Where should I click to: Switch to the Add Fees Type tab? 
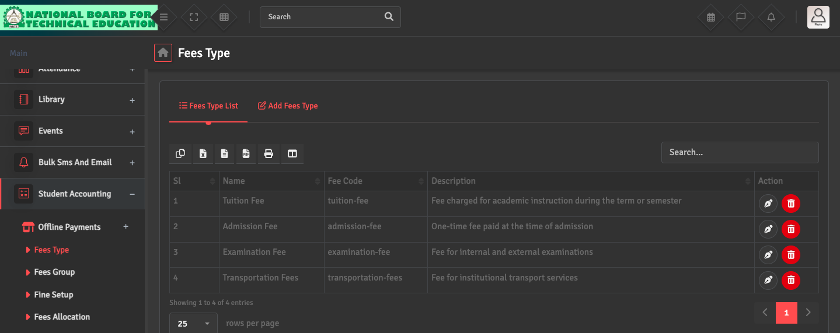pos(288,106)
